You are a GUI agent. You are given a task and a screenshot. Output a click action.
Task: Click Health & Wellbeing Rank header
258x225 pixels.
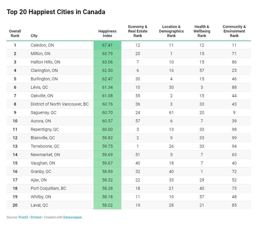(x=202, y=31)
